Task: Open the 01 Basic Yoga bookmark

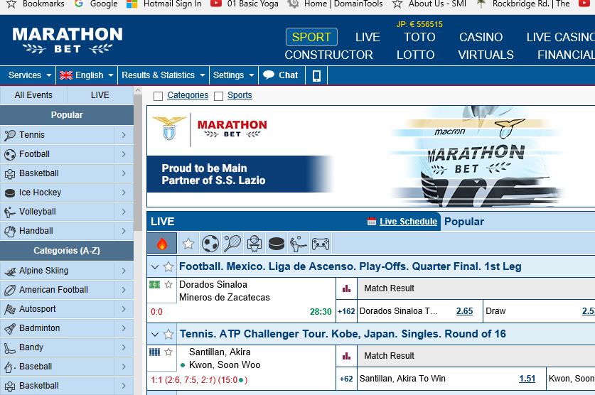Action: coord(245,4)
